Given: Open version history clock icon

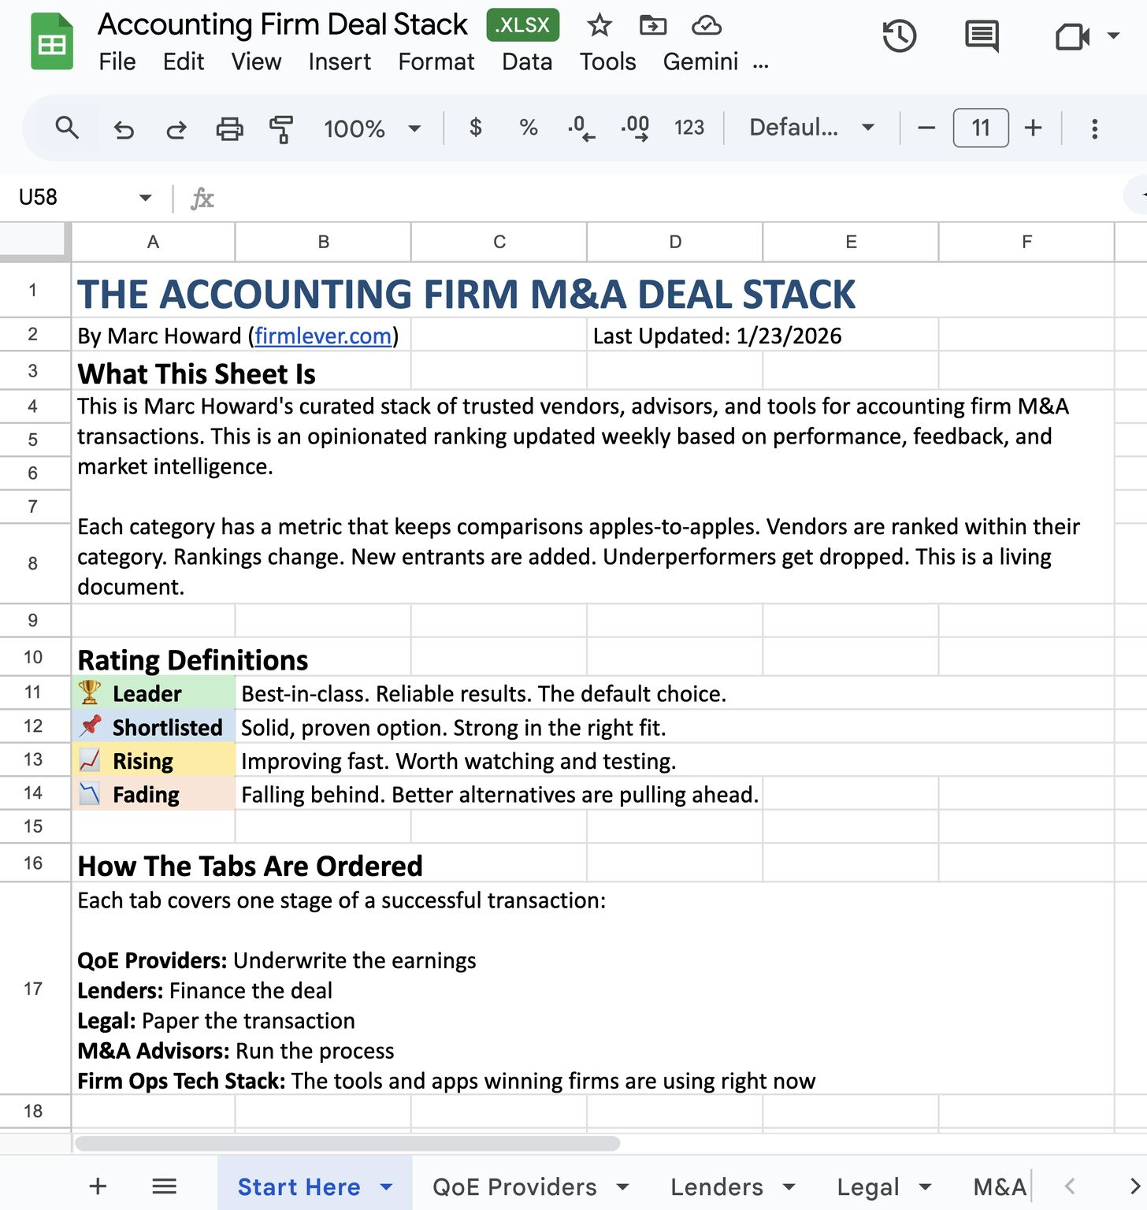Looking at the screenshot, I should click(899, 36).
